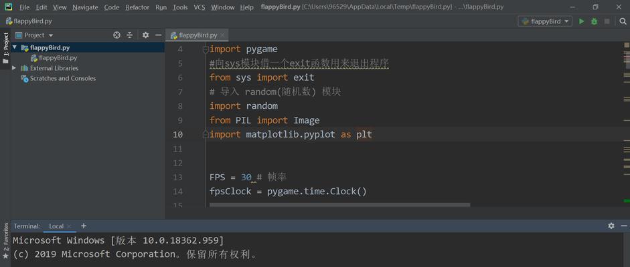This screenshot has height=267, width=630.
Task: Locate the open file with the Project crosshair icon
Action: pos(116,35)
